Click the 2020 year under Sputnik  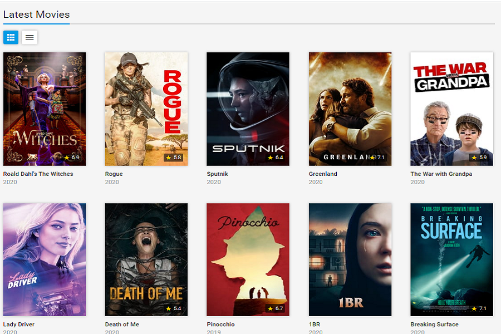click(x=214, y=182)
